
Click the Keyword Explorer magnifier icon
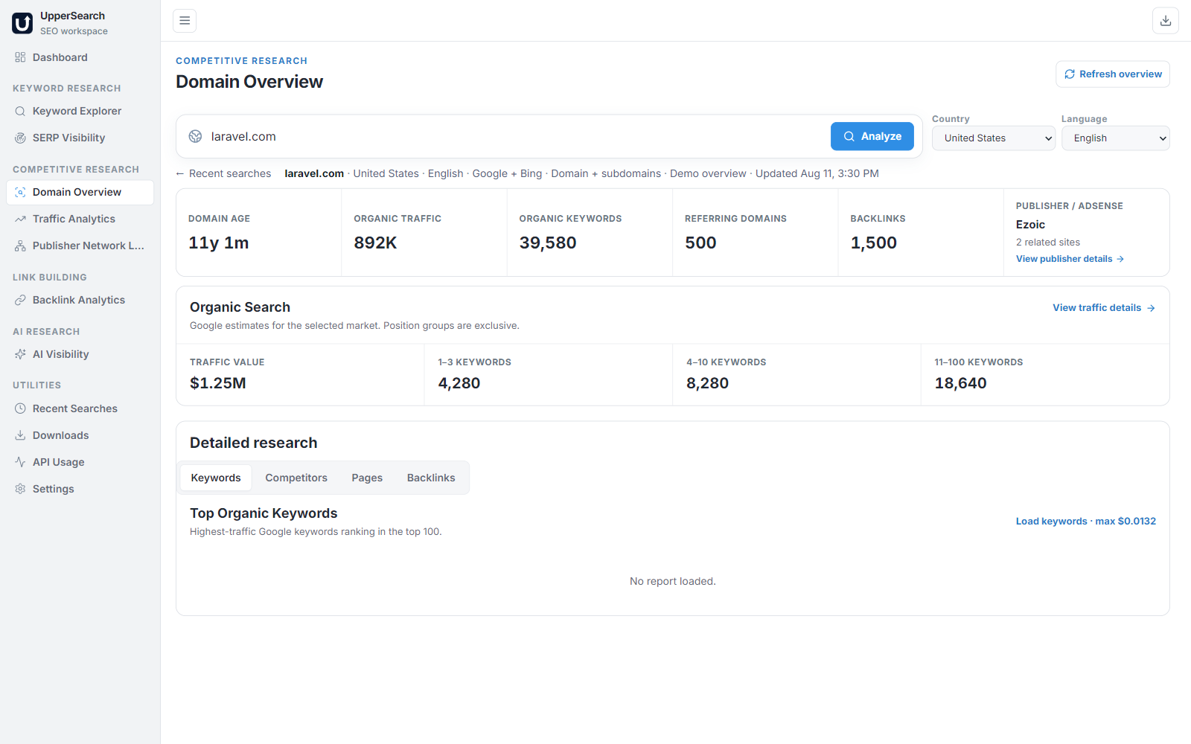[20, 111]
